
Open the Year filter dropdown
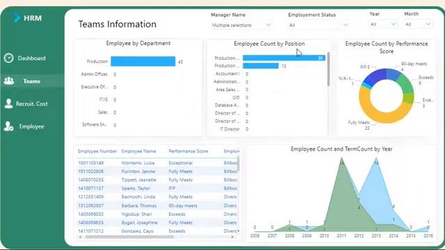click(x=383, y=24)
